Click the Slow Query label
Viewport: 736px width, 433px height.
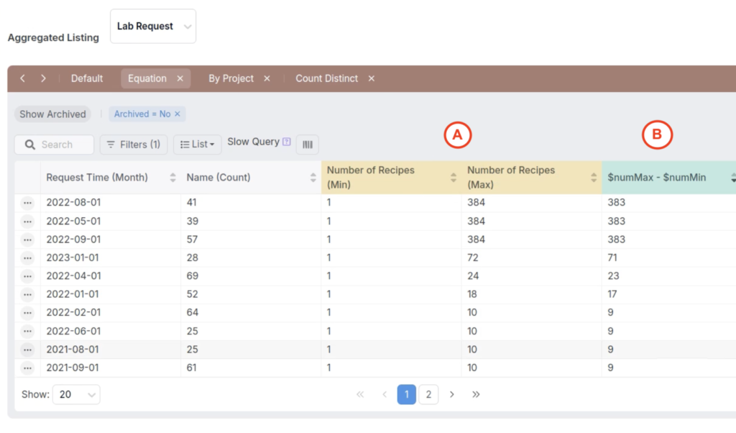pos(254,142)
